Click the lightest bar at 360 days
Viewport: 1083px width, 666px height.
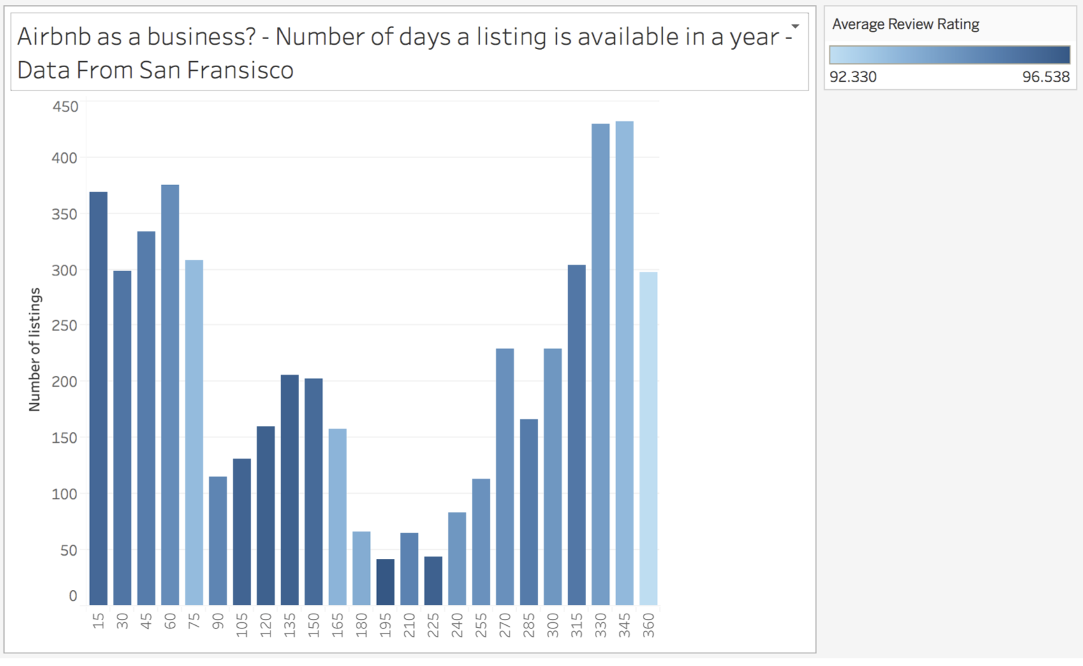pos(648,438)
